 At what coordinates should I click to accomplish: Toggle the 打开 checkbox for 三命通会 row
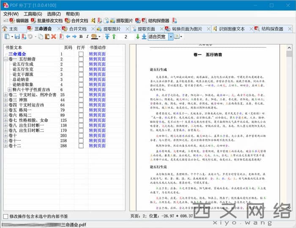point(81,54)
